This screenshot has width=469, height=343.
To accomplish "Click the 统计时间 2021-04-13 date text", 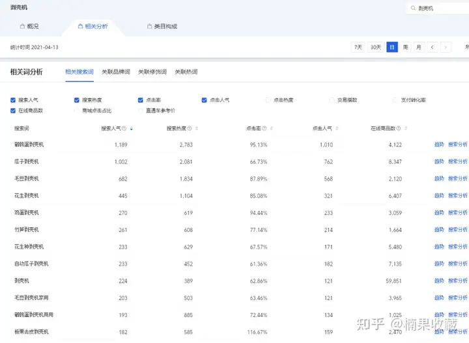I will coord(35,48).
